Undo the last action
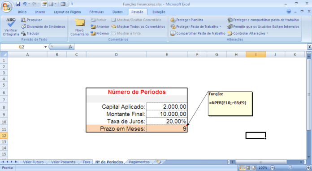The height and width of the screenshot is (171, 312). [x=25, y=4]
